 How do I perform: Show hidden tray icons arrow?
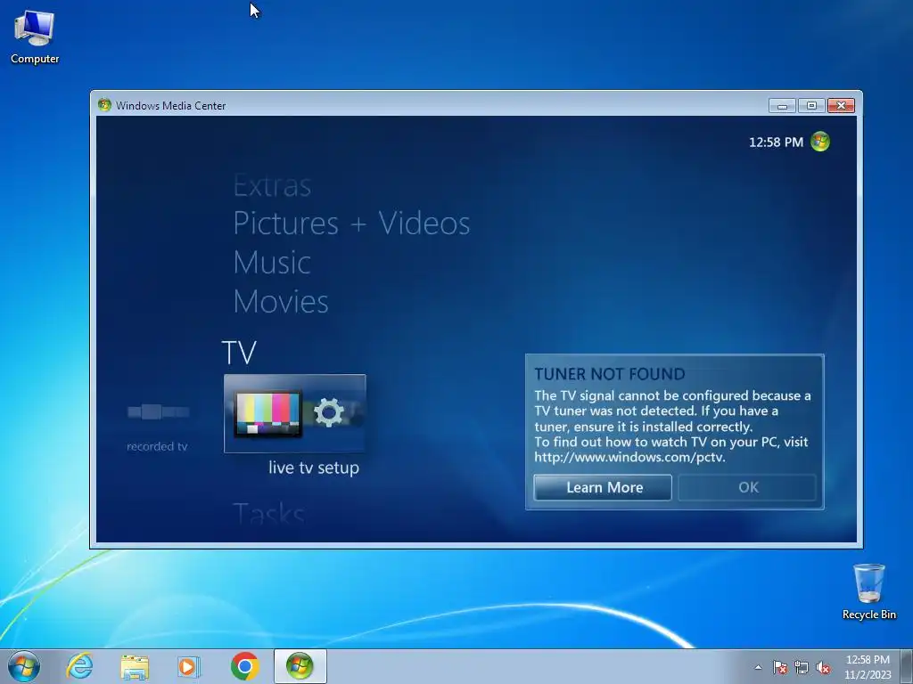pyautogui.click(x=758, y=667)
